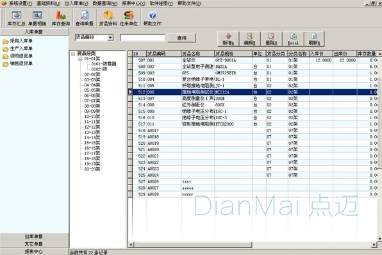Export the table with the Excel button
382x255 pixels.
coord(293,39)
